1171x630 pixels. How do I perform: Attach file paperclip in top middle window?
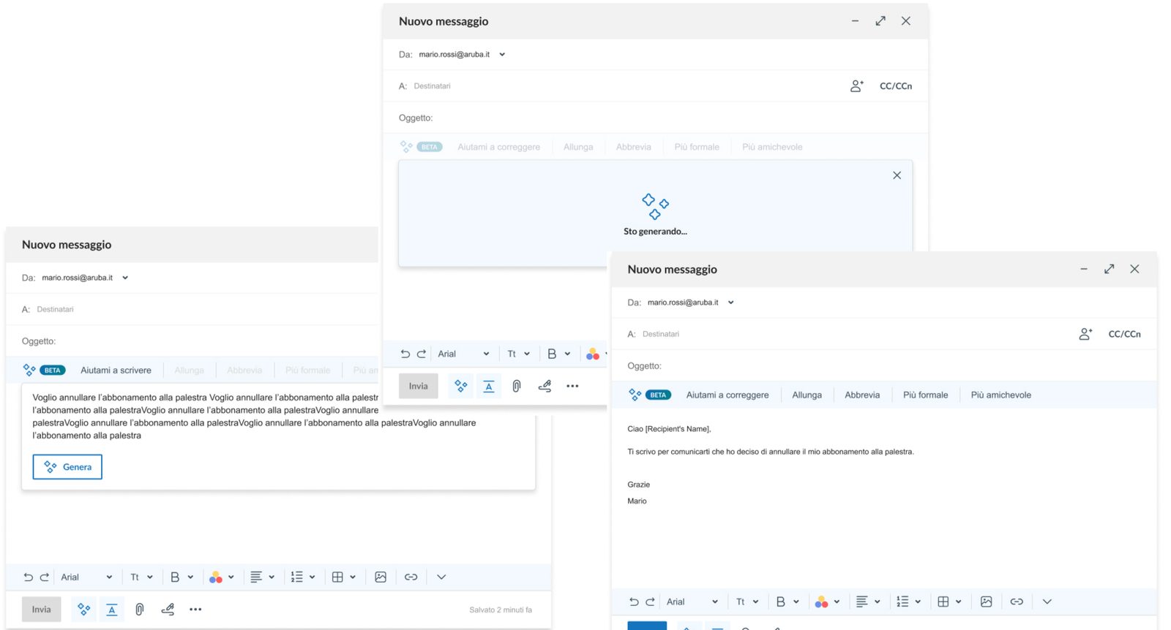pos(517,386)
